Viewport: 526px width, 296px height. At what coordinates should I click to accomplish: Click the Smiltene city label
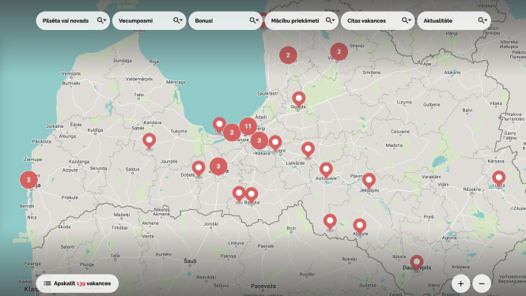(372, 73)
